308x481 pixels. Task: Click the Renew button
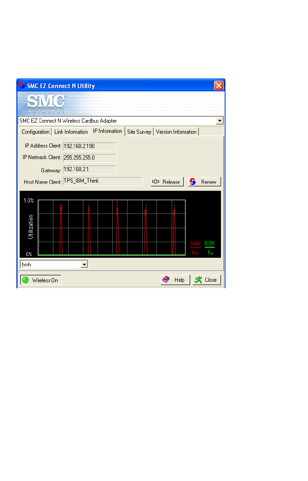point(204,182)
